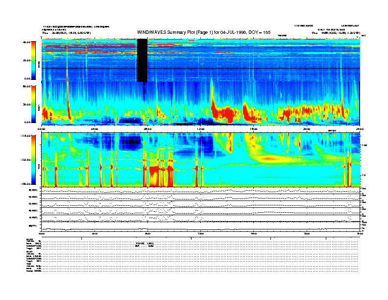Click the -132.50 label on TNR scale

pyautogui.click(x=25, y=160)
